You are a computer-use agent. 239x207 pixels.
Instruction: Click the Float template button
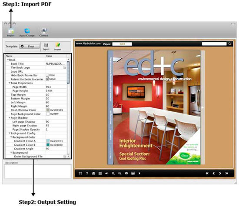pos(29,47)
